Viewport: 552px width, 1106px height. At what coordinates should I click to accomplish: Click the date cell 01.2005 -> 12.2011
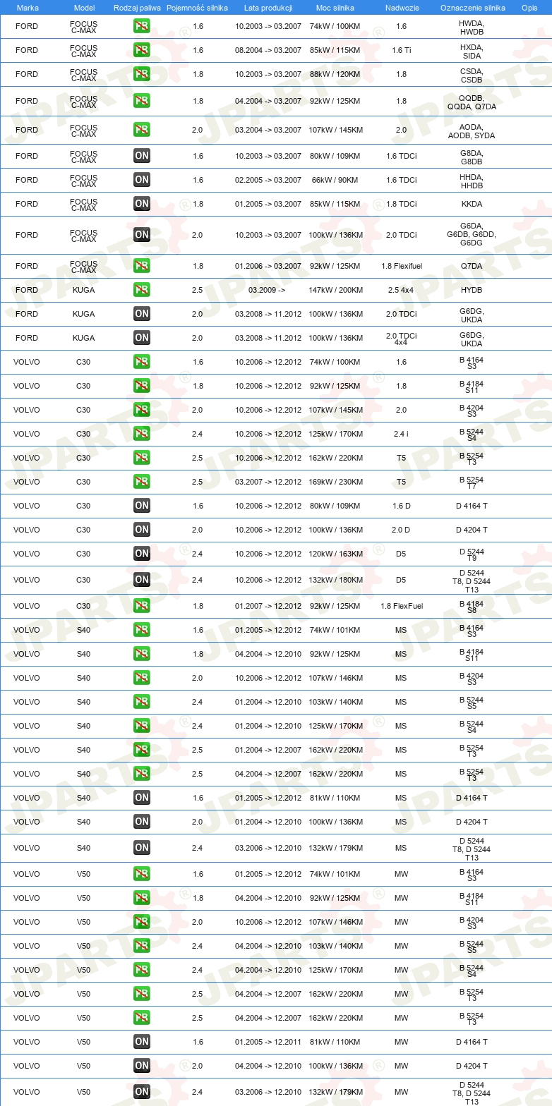coord(268,1043)
